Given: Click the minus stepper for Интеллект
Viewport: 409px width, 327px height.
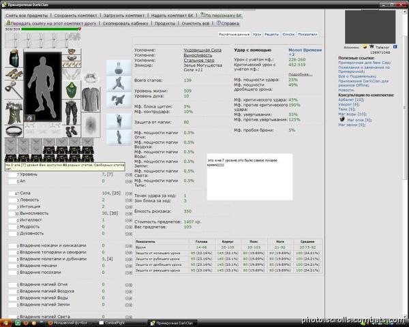Looking at the screenshot, I should tap(127, 220).
